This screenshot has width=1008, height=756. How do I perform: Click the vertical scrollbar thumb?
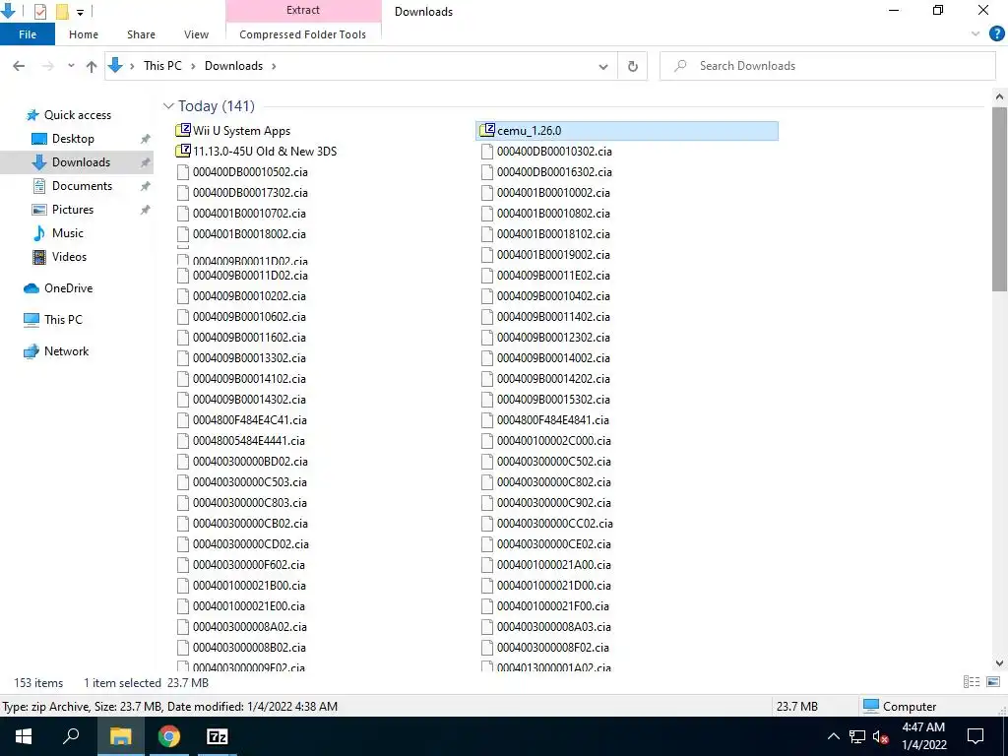tap(999, 199)
